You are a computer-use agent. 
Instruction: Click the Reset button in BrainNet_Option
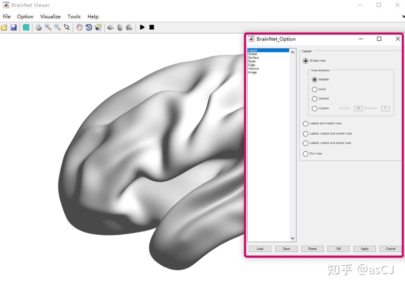click(312, 249)
